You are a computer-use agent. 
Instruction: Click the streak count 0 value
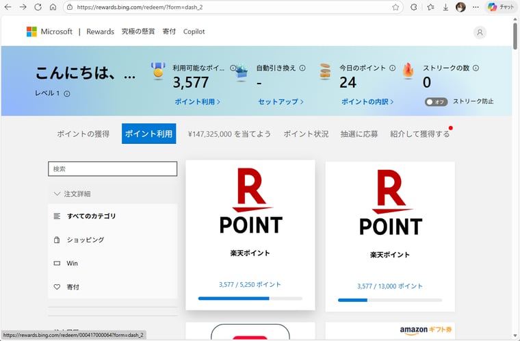427,82
